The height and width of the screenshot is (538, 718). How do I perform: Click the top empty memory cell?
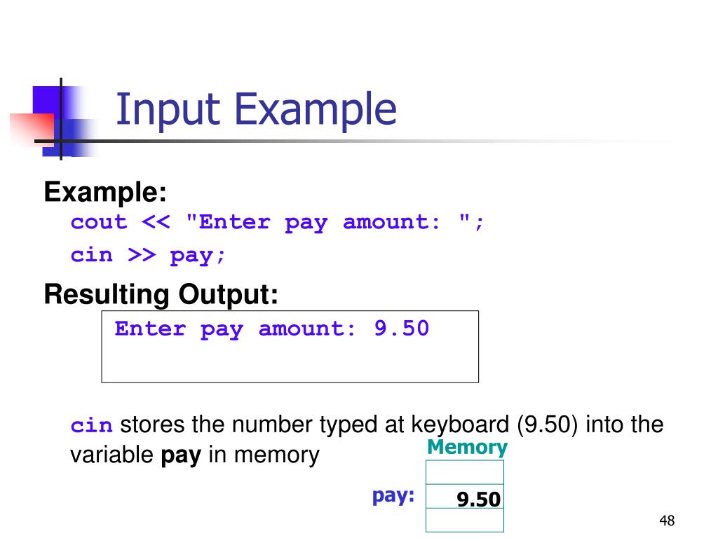(465, 472)
